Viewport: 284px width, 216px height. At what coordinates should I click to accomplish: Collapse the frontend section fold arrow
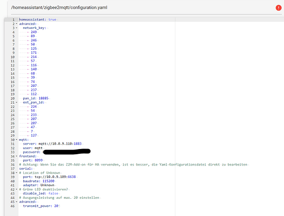point(16,156)
